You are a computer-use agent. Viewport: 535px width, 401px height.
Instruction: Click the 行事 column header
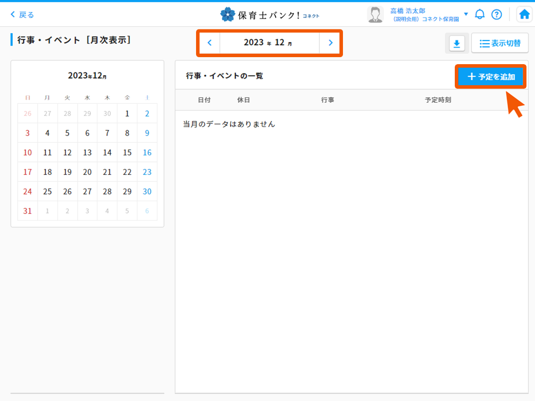tap(327, 100)
